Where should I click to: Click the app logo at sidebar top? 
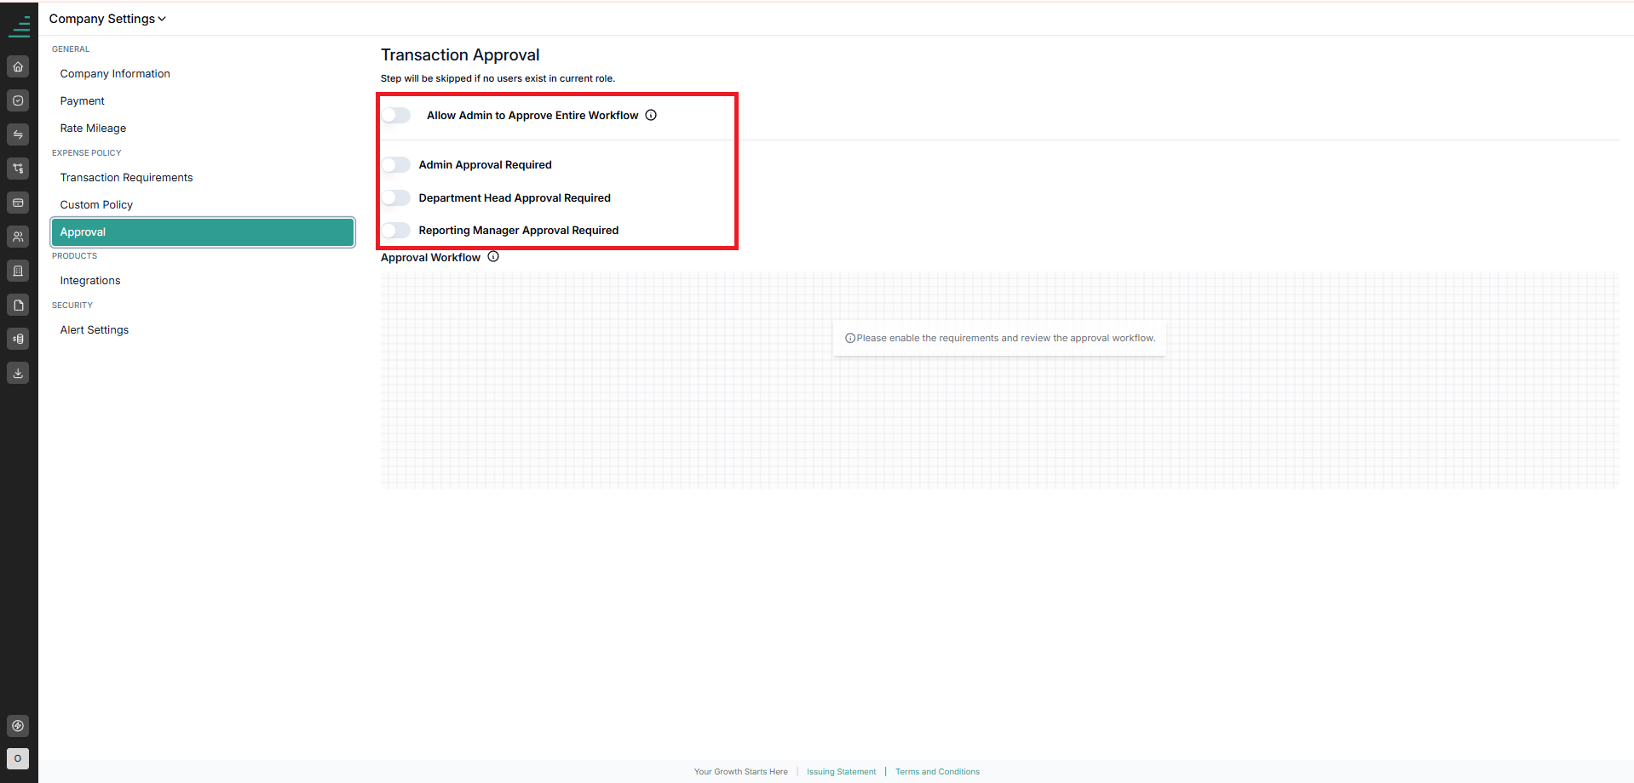19,26
